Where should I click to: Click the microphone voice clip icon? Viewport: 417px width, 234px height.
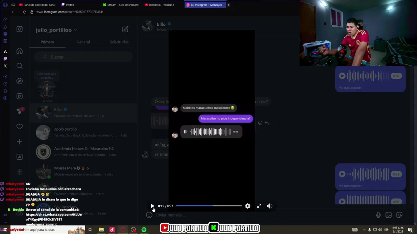(x=378, y=215)
